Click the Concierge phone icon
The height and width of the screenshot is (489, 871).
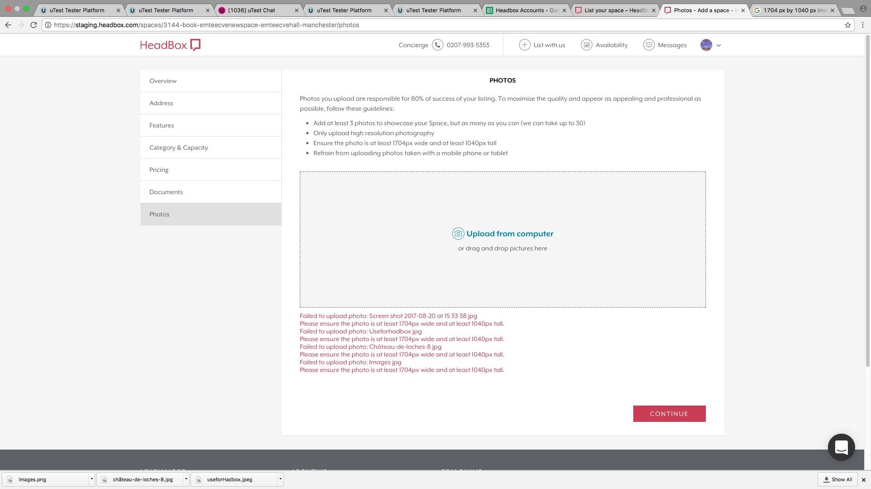[x=437, y=45]
